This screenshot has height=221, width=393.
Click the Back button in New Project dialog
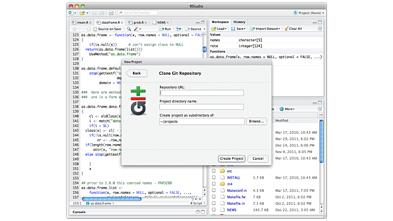coord(136,73)
